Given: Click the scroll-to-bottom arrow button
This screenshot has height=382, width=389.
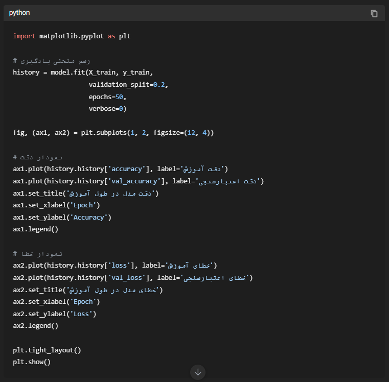Looking at the screenshot, I should pyautogui.click(x=198, y=372).
